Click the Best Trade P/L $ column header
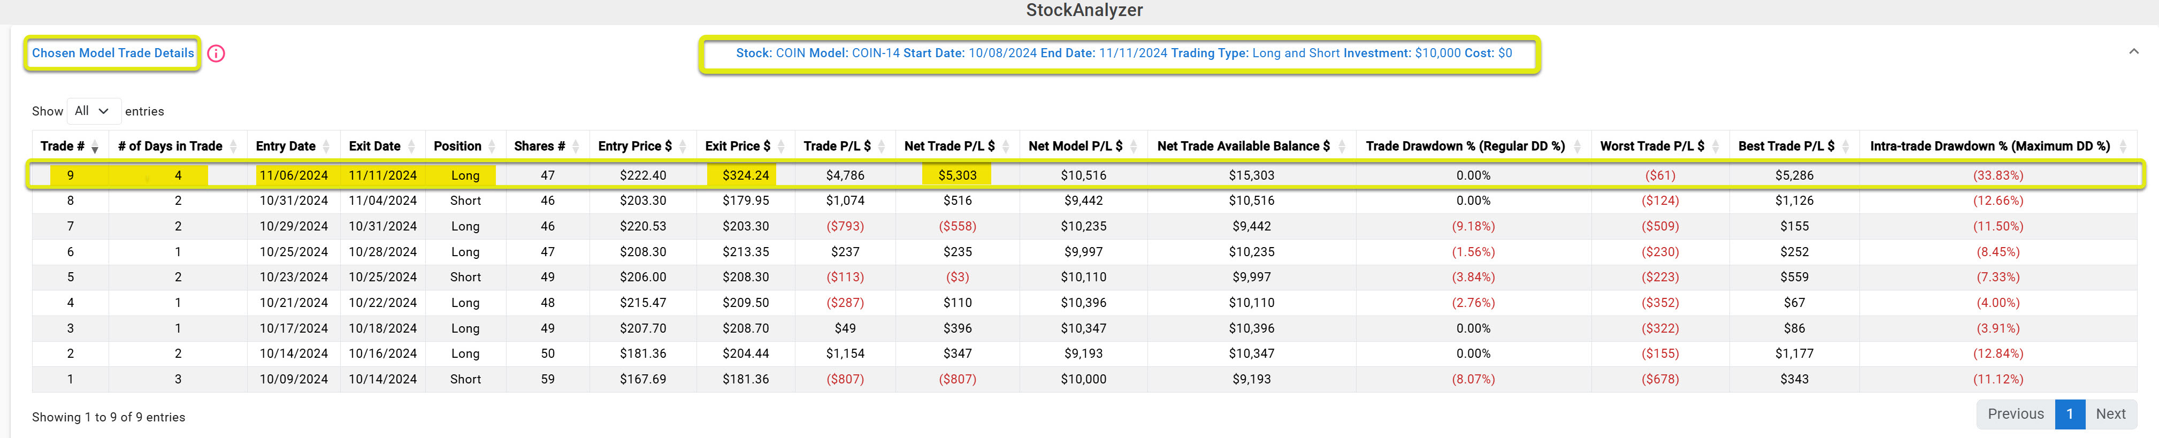The image size is (2159, 438). pyautogui.click(x=1785, y=147)
